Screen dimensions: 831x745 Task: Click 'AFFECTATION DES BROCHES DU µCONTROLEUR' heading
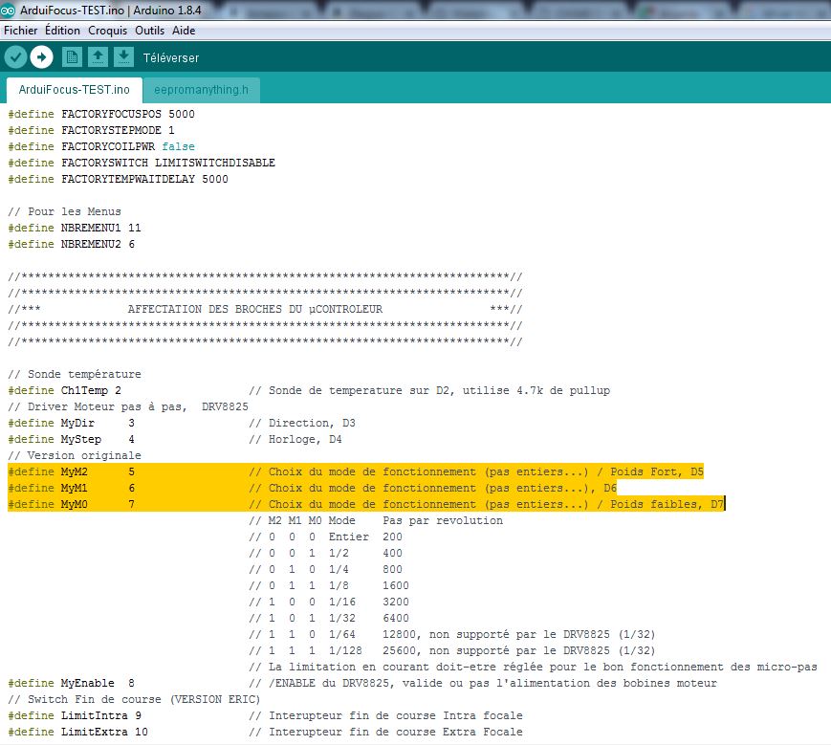pos(255,309)
